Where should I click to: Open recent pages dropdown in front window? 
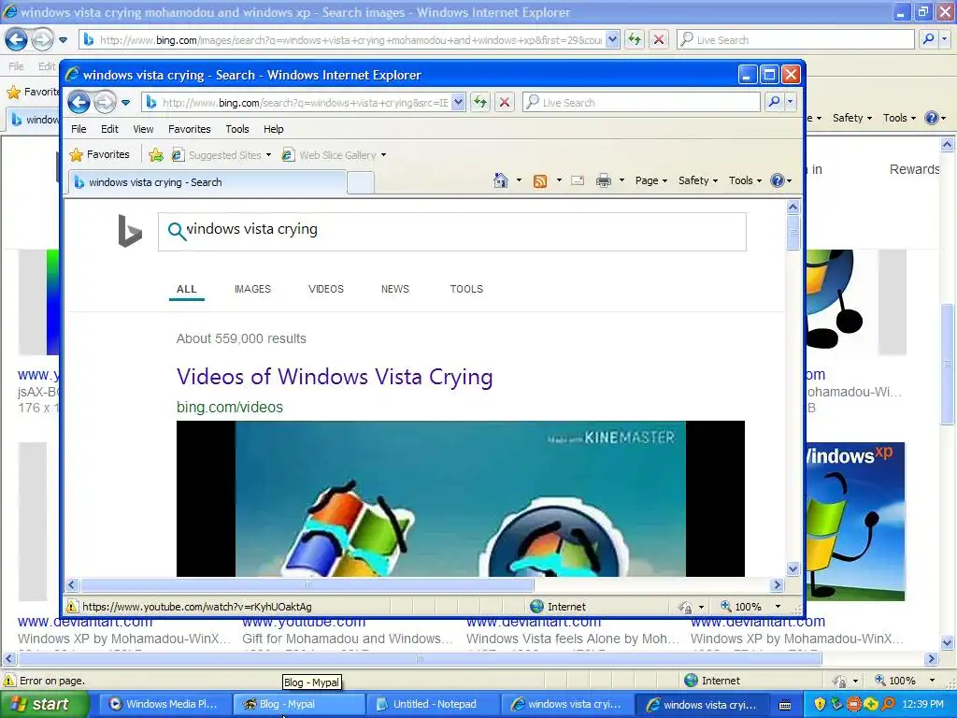(126, 103)
